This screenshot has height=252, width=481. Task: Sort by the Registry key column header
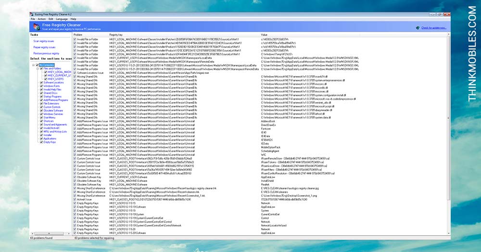point(184,35)
